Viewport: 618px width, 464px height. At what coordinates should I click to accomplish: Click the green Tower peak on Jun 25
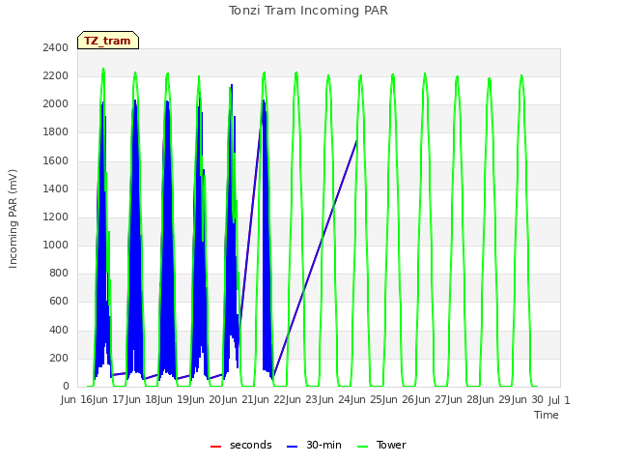click(x=393, y=74)
